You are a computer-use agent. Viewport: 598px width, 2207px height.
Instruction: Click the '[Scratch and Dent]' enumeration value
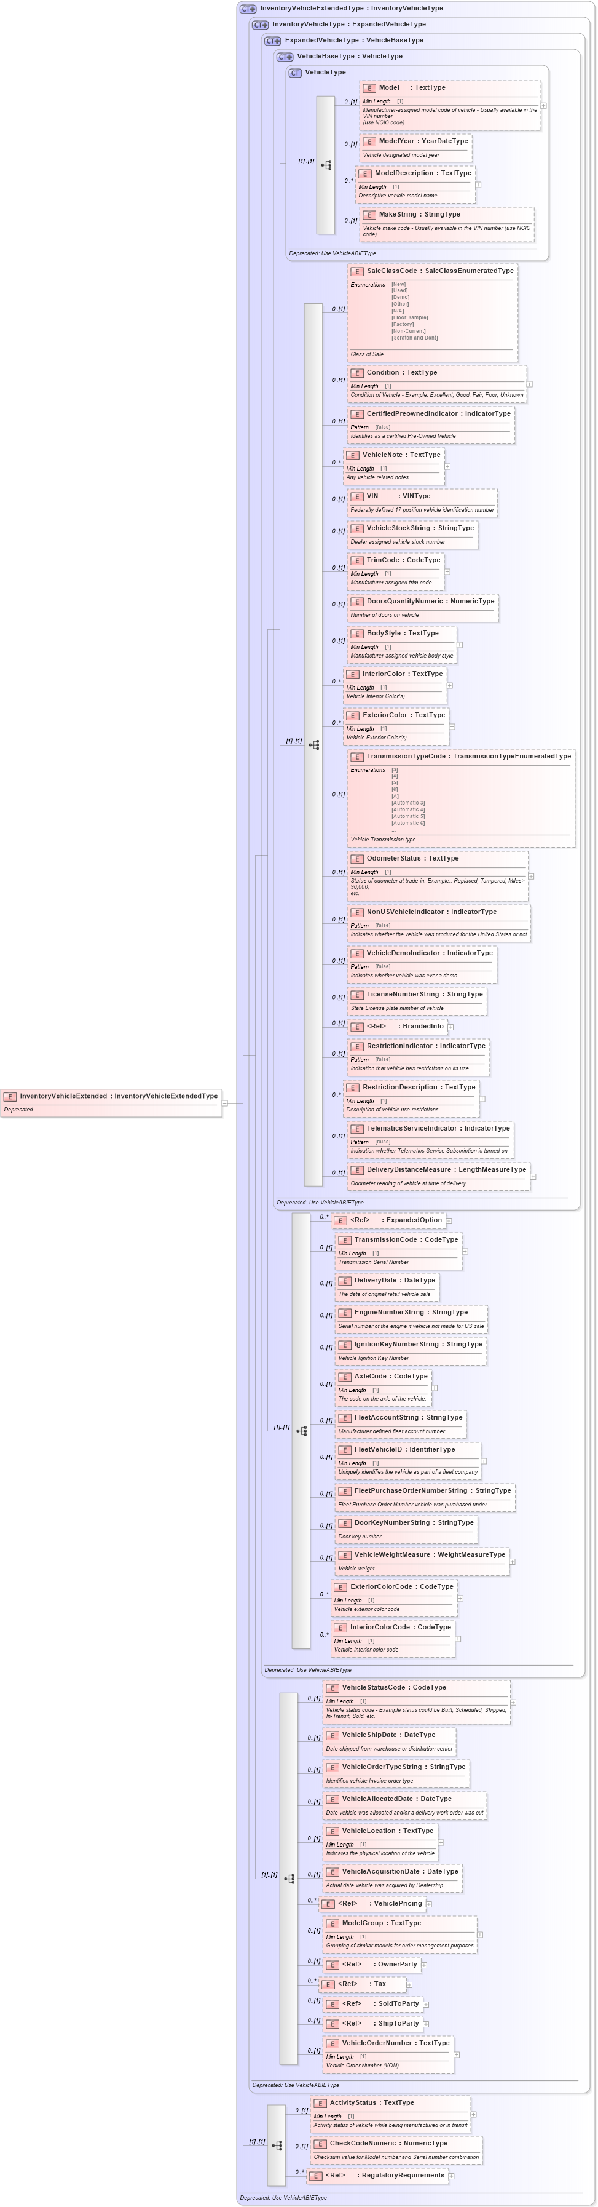pos(414,338)
